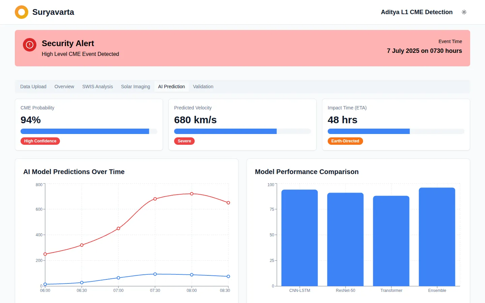Click the ResNet-50 bar in chart
485x303 pixels.
[x=346, y=239]
